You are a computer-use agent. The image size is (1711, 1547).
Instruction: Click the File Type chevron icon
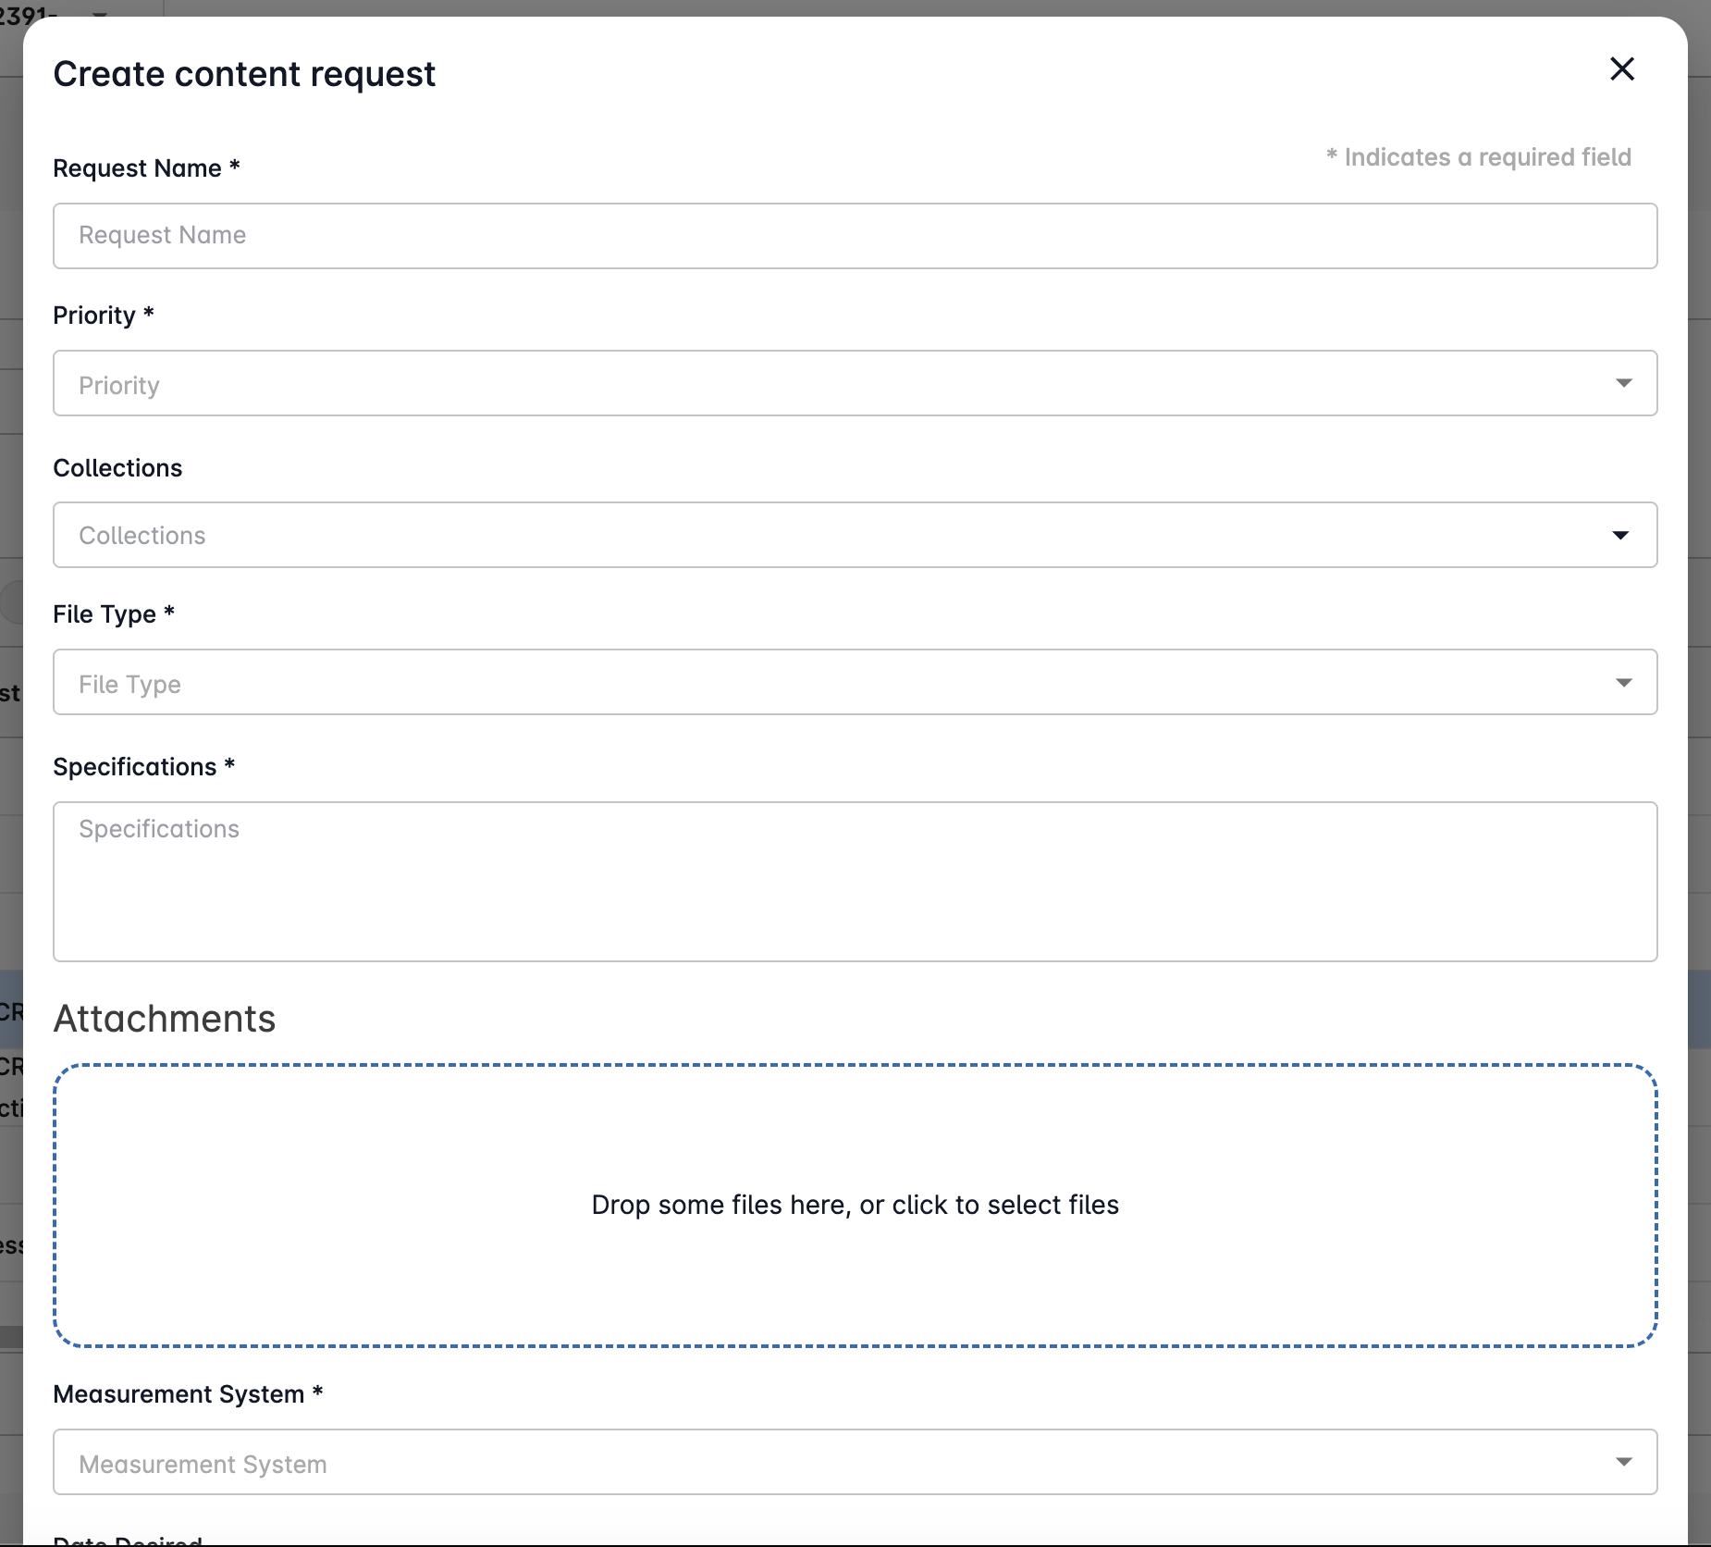click(1625, 682)
